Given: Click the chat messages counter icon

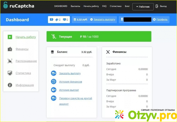Looking at the screenshot, I should click(x=64, y=20).
